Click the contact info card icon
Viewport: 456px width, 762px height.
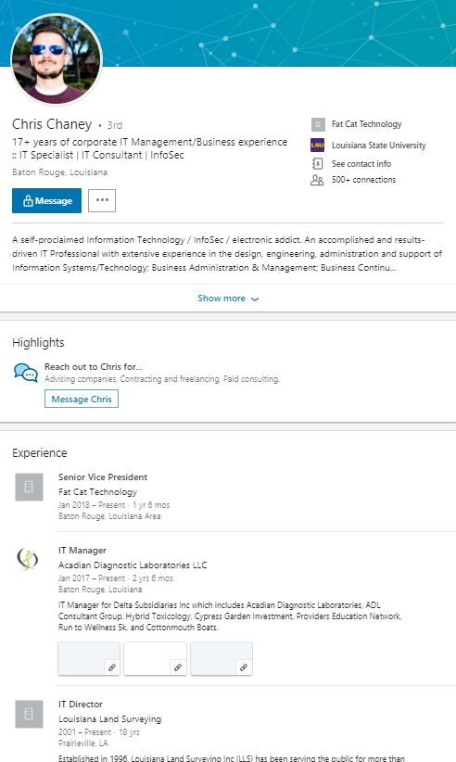click(x=318, y=163)
